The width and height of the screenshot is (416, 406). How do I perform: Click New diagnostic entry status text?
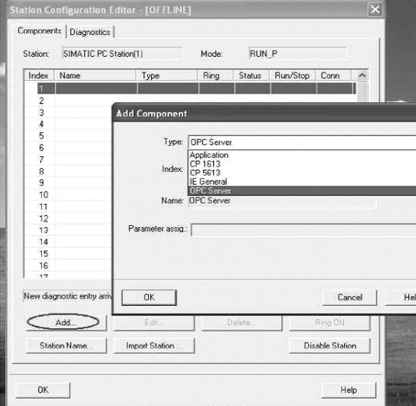pyautogui.click(x=68, y=296)
